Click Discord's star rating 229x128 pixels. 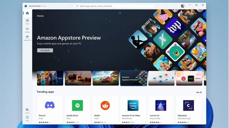pos(43,122)
